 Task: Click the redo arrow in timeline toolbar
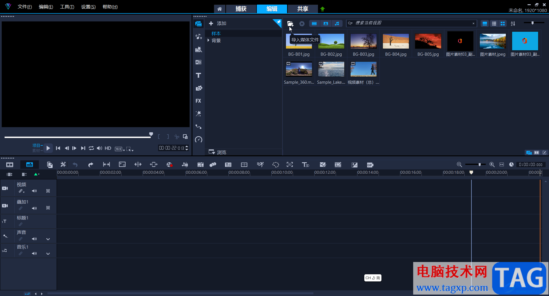91,165
